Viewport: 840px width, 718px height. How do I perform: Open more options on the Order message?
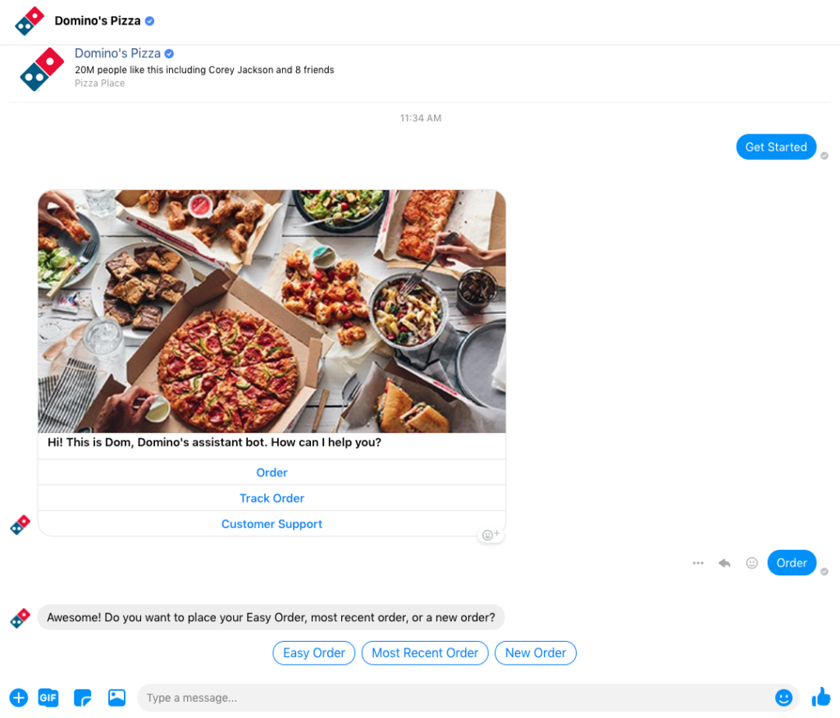698,563
